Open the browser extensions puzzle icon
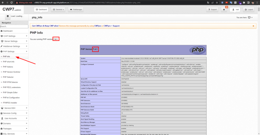The image size is (260, 135). [244, 3]
